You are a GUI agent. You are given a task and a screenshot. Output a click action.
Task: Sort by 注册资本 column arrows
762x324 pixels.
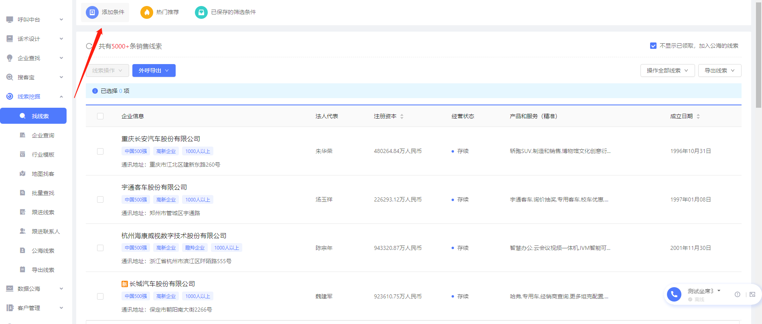(402, 117)
